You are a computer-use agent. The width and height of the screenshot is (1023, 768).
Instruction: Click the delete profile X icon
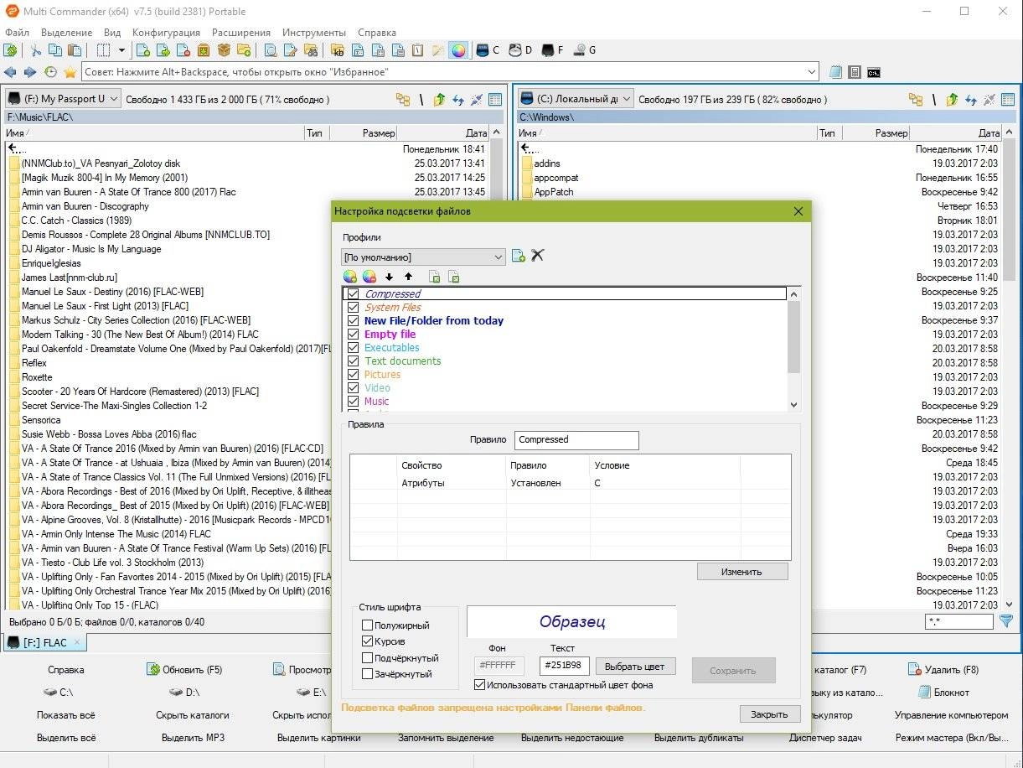(x=538, y=255)
